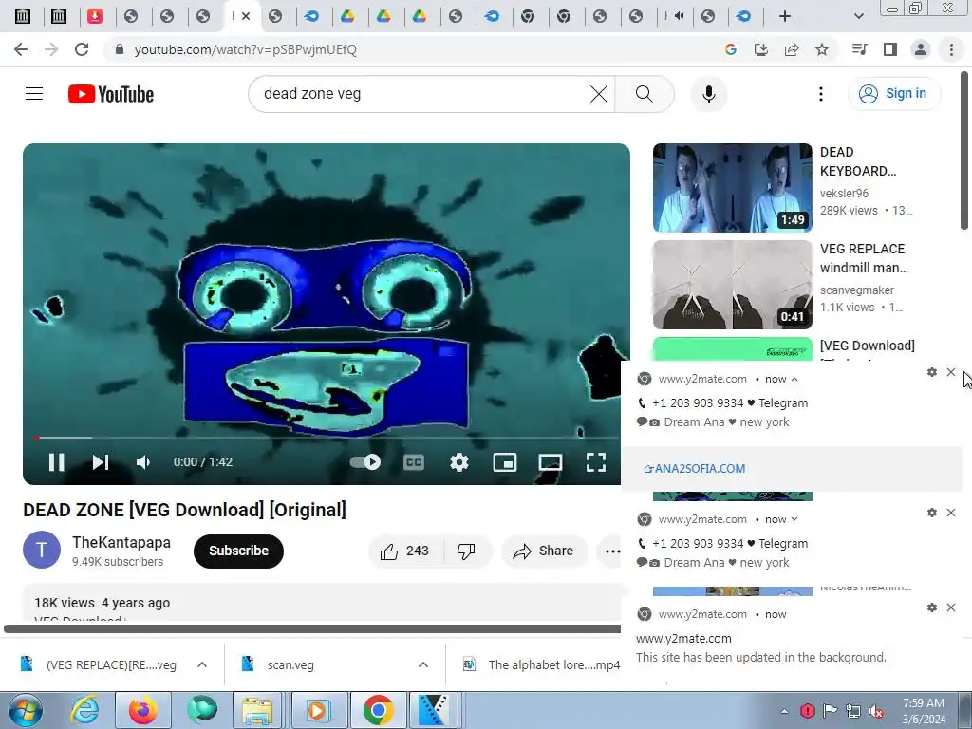Image resolution: width=972 pixels, height=729 pixels.
Task: Click the search magnifier button
Action: [x=645, y=94]
